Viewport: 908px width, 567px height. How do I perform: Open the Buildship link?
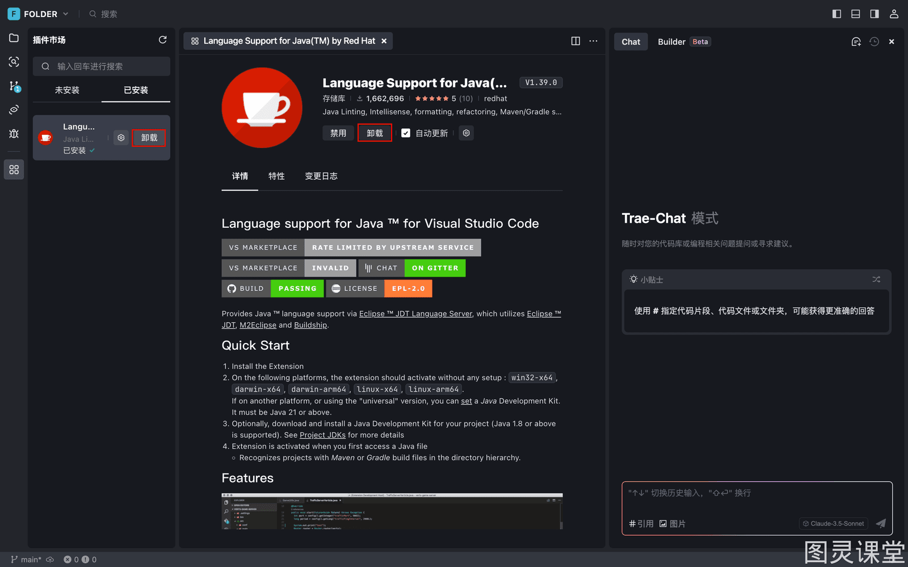click(310, 325)
